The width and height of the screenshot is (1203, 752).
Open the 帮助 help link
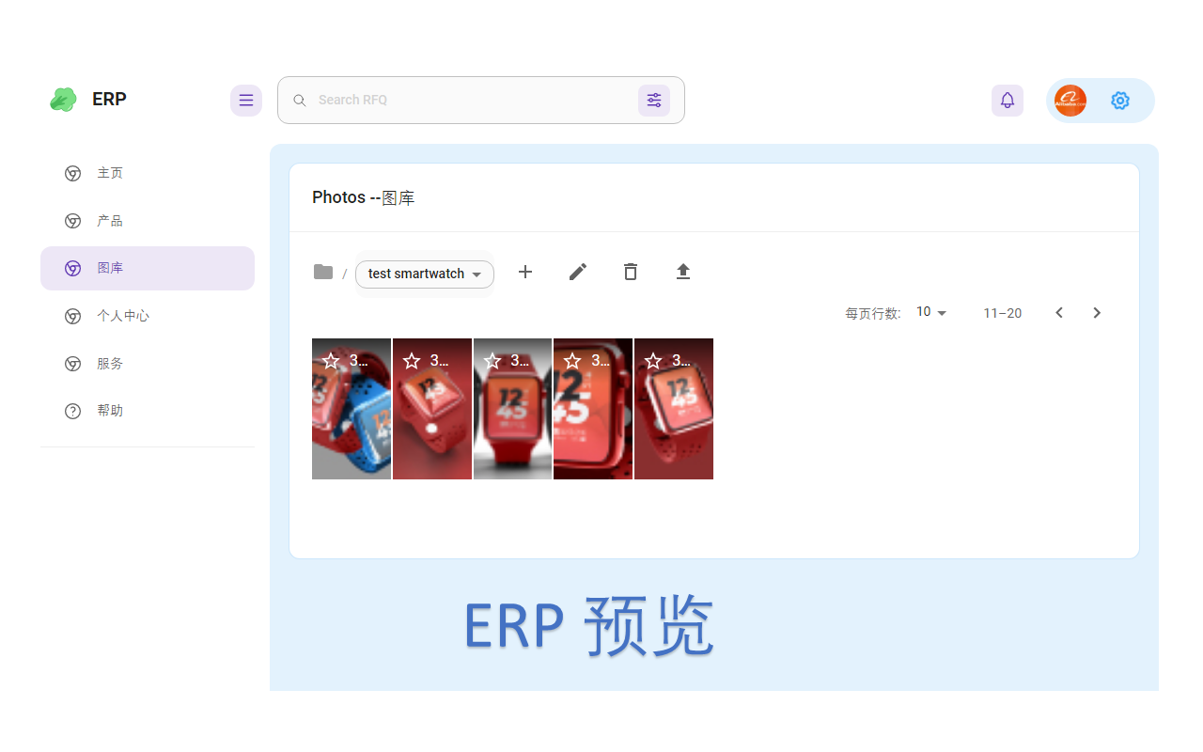(x=110, y=411)
